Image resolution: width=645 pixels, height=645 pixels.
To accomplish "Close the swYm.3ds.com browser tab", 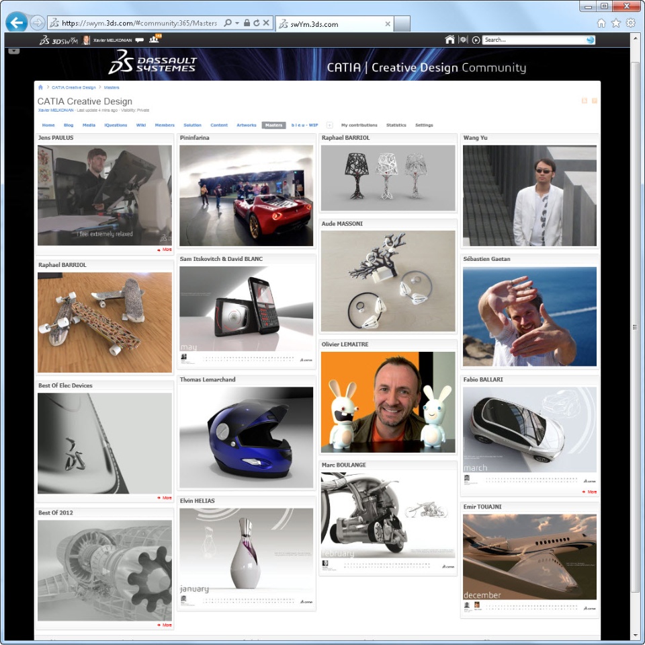I will click(x=388, y=24).
